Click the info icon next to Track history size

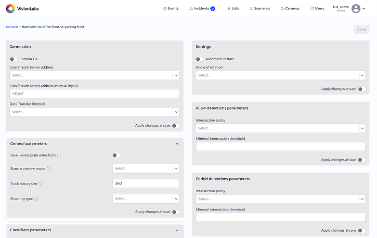[x=41, y=184]
